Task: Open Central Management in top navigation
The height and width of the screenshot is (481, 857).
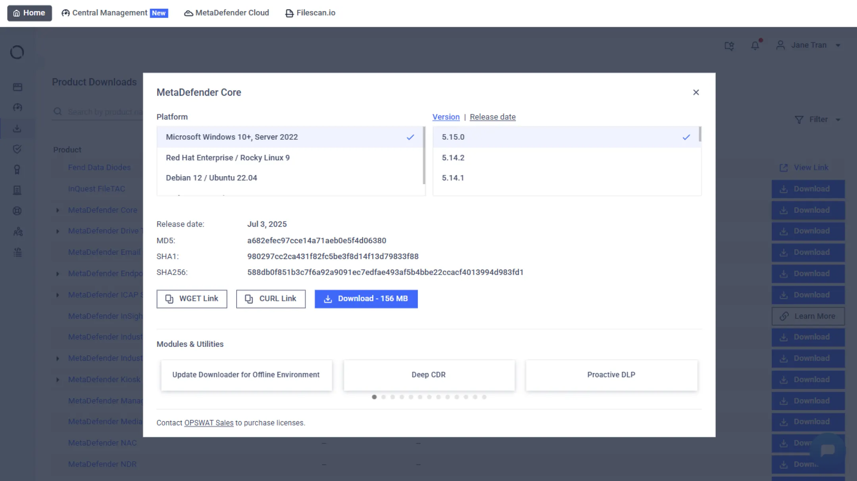Action: coord(110,13)
